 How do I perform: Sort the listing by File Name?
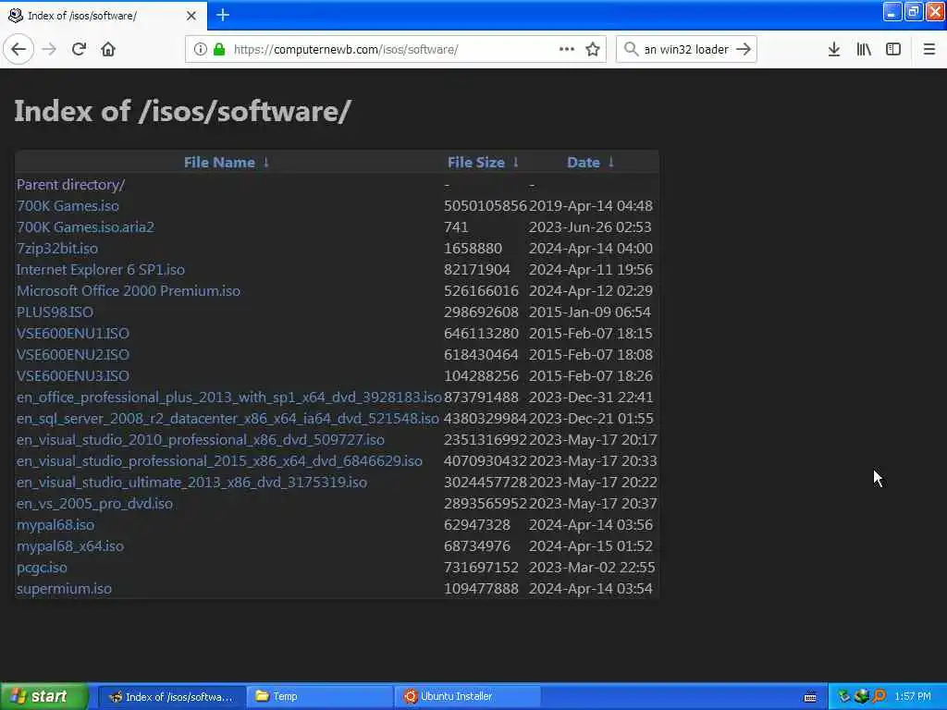(x=219, y=163)
